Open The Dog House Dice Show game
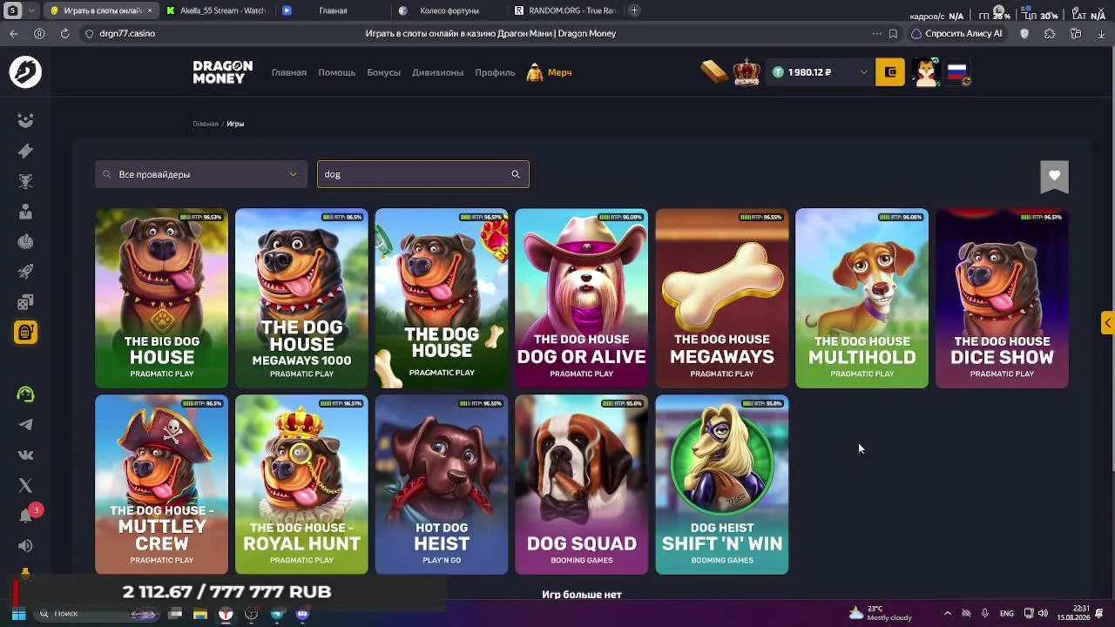This screenshot has height=627, width=1115. [1002, 299]
